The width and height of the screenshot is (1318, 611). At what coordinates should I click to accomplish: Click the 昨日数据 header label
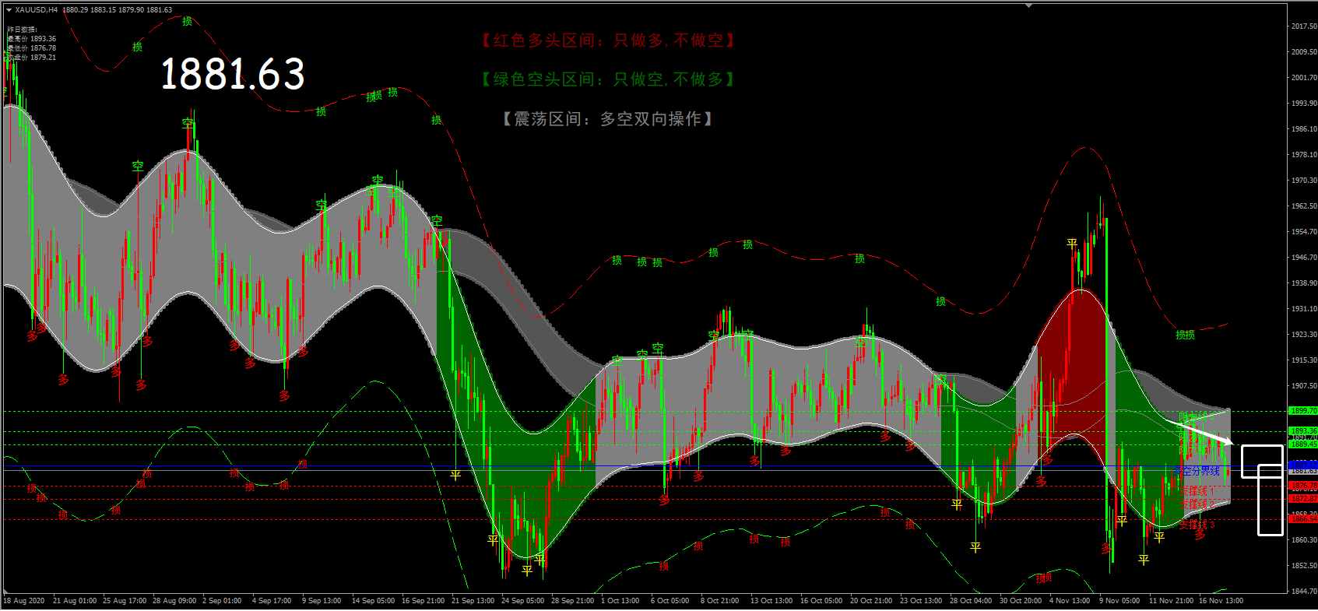tap(22, 30)
